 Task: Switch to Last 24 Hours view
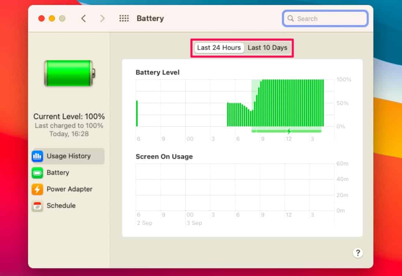(219, 48)
